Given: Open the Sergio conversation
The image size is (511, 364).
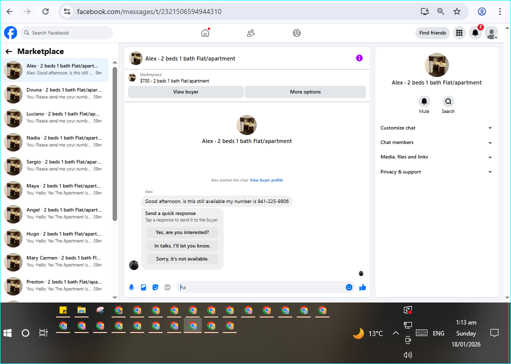Looking at the screenshot, I should click(55, 166).
